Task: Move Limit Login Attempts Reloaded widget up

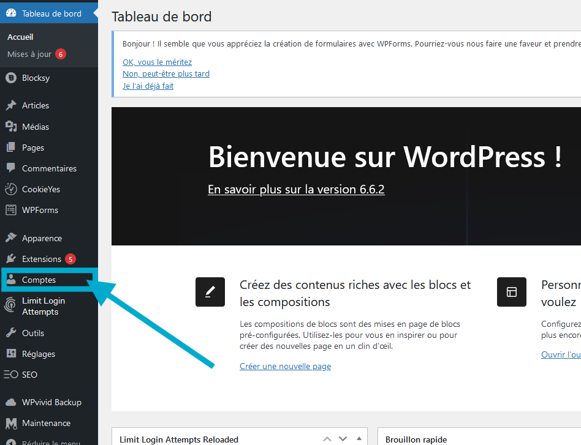Action: (x=327, y=439)
